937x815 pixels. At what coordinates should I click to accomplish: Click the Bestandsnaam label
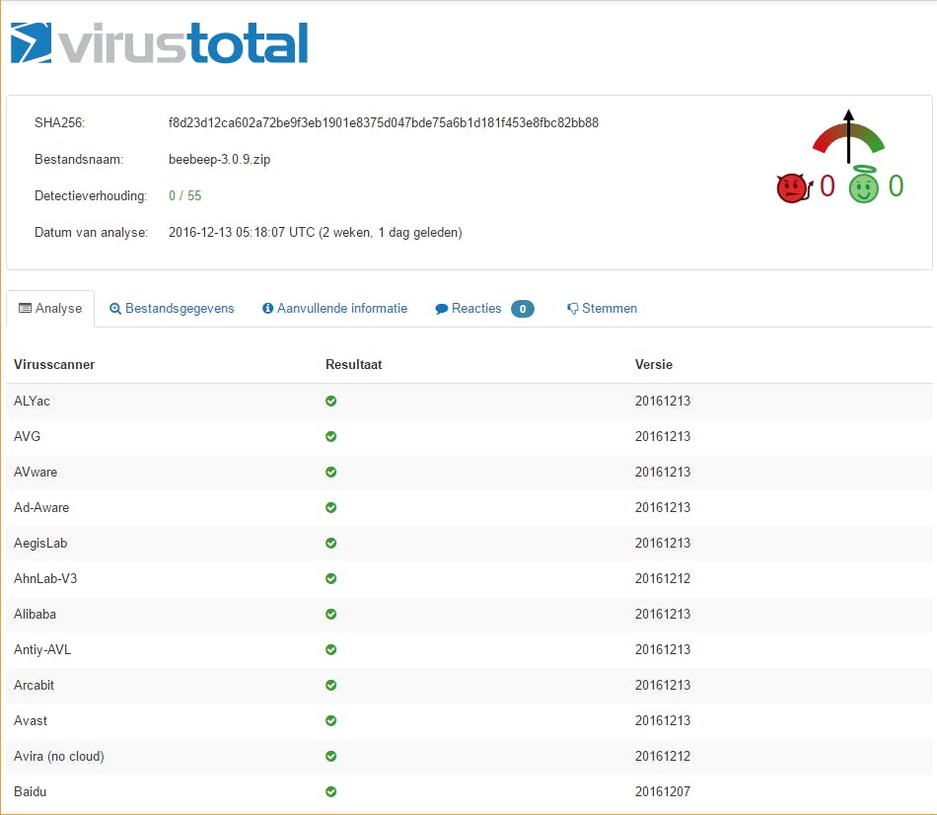point(79,160)
